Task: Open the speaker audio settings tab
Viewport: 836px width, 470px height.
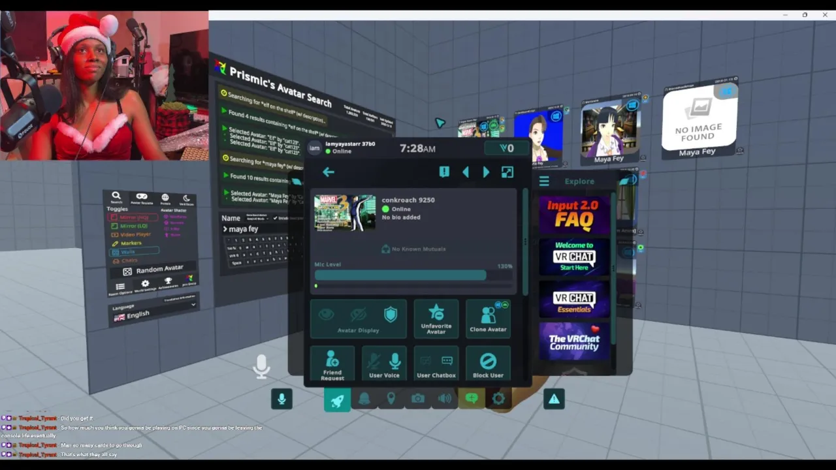Action: [445, 399]
